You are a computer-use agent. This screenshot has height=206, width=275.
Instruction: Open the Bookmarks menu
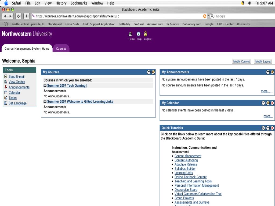(79, 3)
